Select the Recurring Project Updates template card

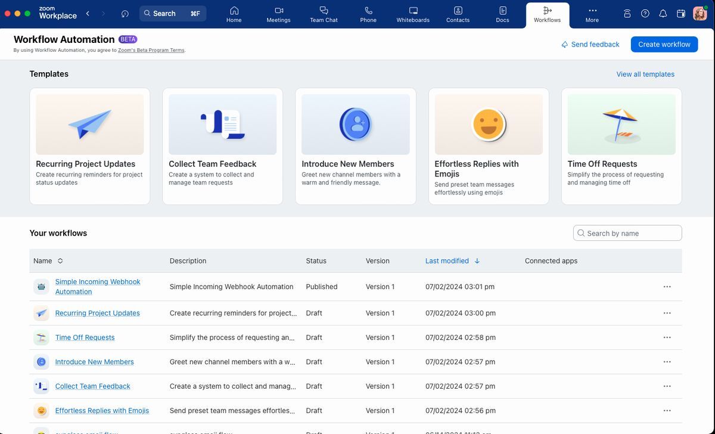pyautogui.click(x=90, y=147)
